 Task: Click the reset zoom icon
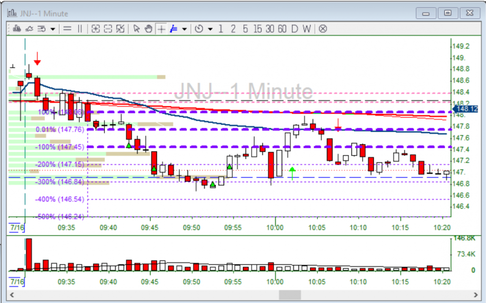click(x=121, y=29)
